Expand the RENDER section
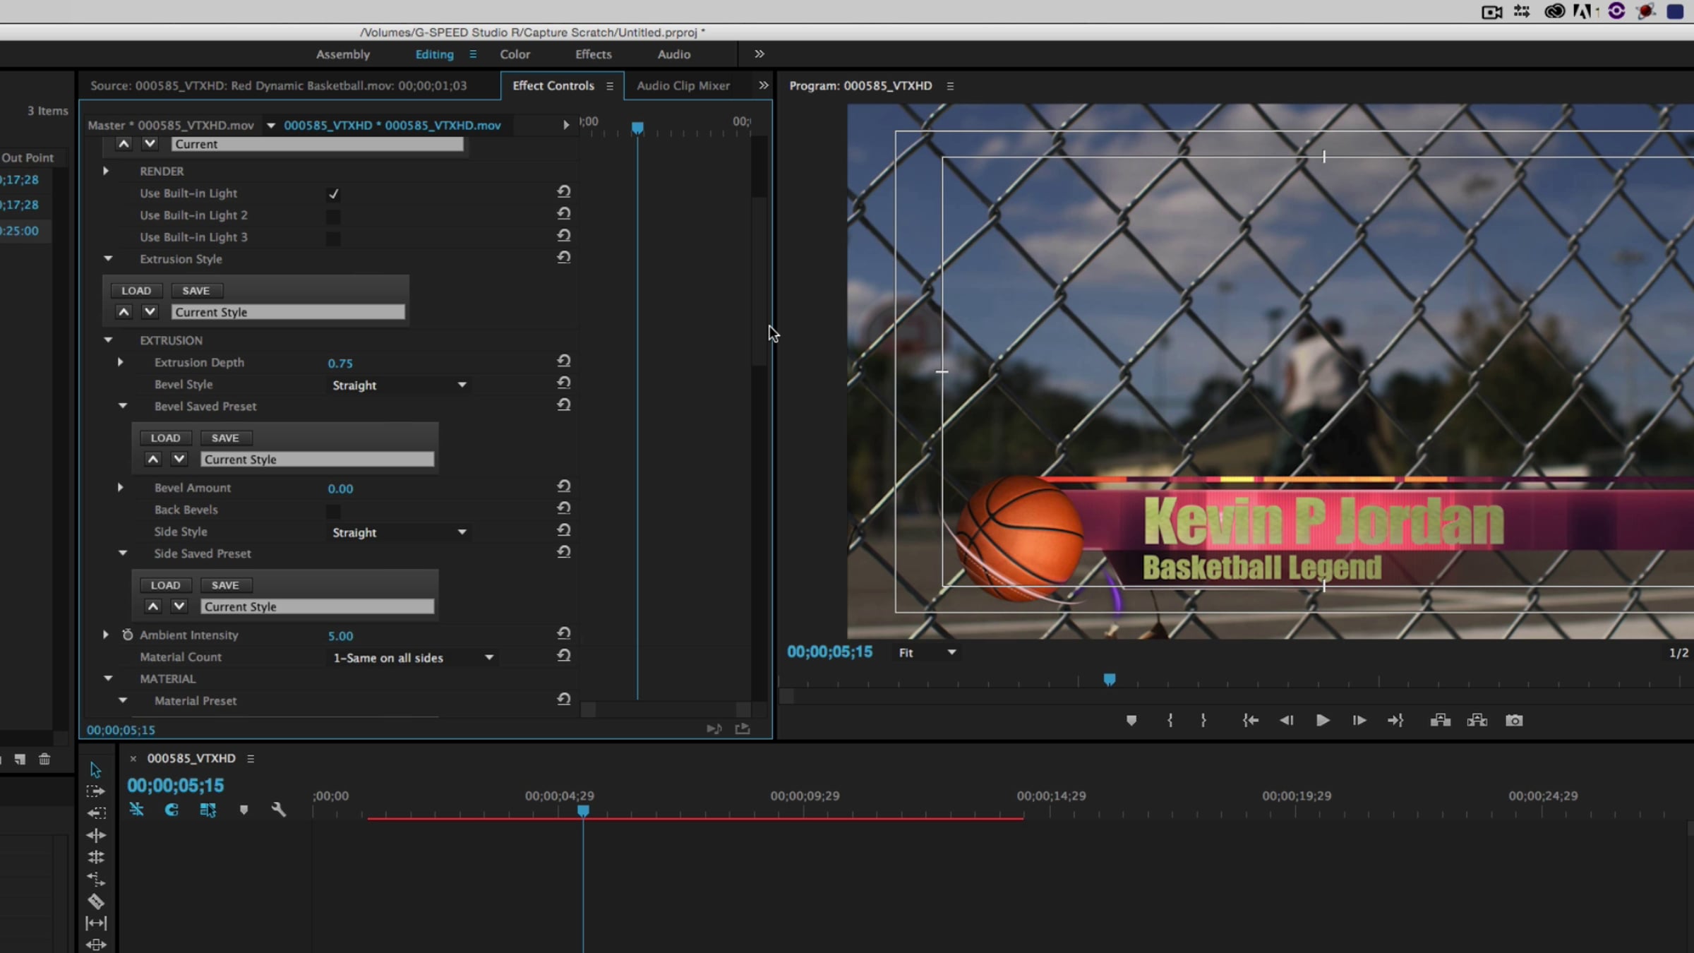This screenshot has height=953, width=1694. pos(106,171)
